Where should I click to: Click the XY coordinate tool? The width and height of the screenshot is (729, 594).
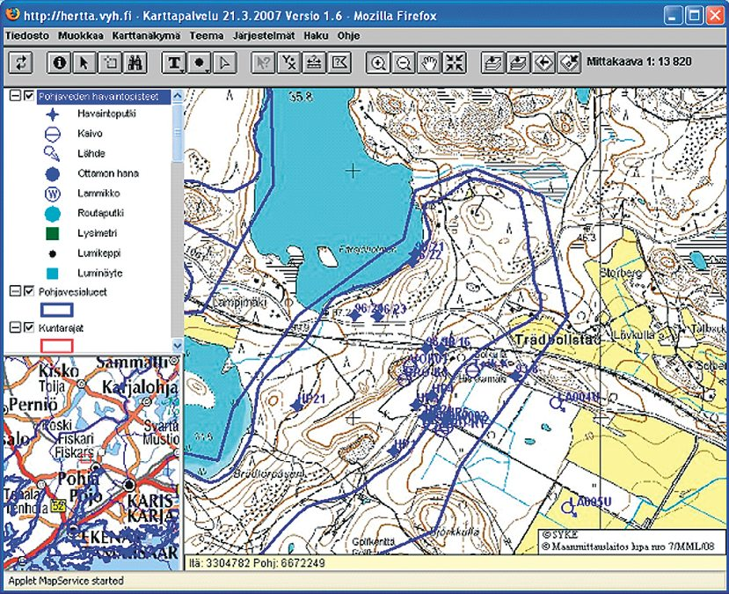(288, 62)
